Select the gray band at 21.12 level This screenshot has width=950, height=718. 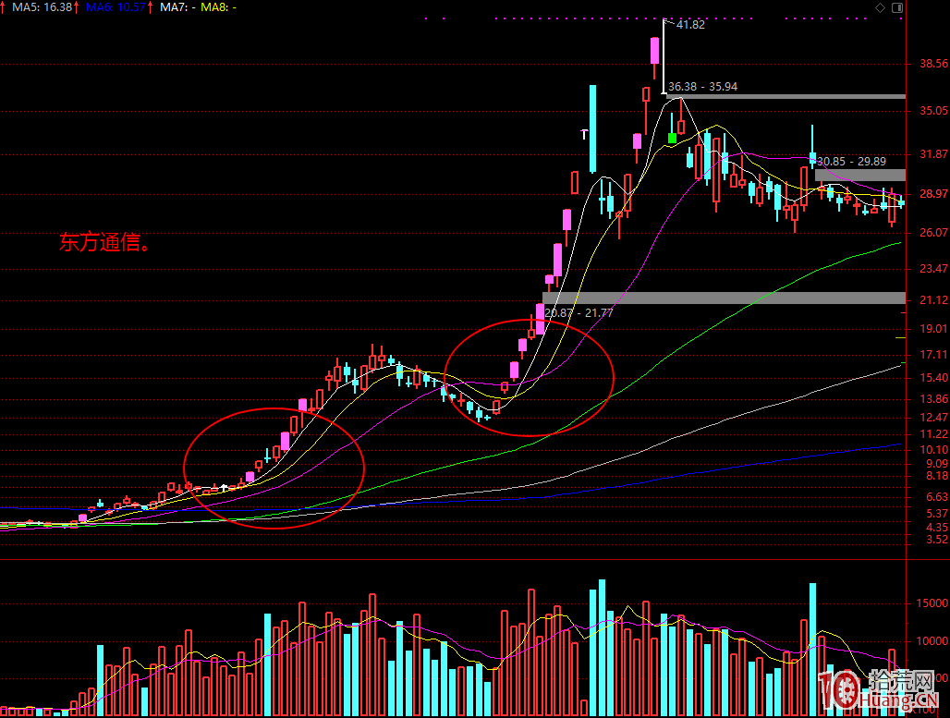tap(724, 298)
